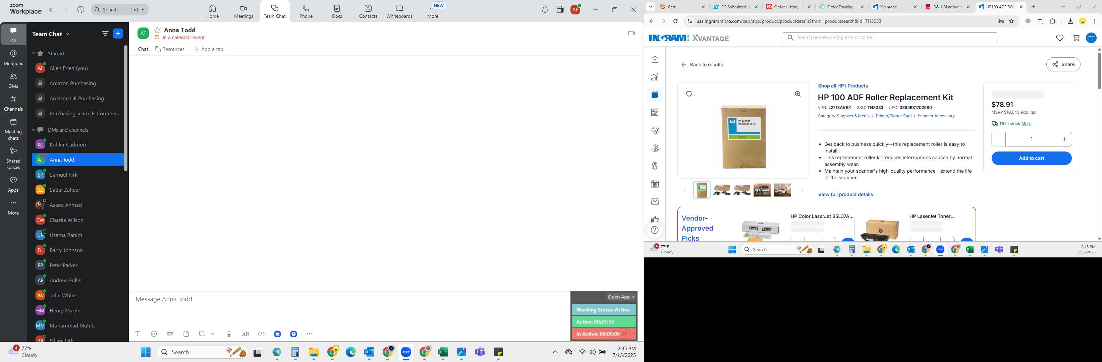
Task: Click the screenshot capture icon in chat toolbar
Action: pos(202,334)
